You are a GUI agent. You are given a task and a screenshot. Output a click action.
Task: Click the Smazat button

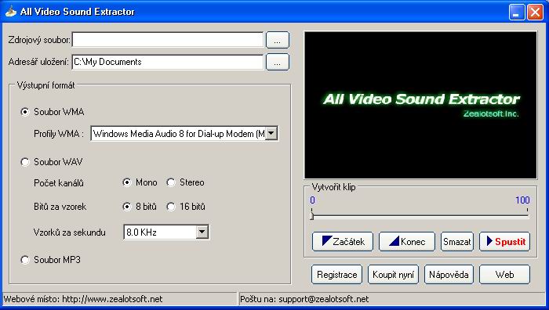(x=457, y=241)
